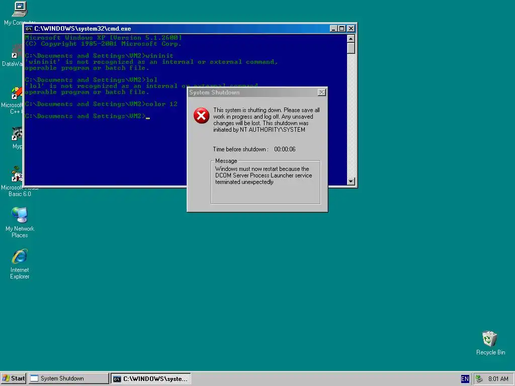Click the 'color 12' command line
Image resolution: width=515 pixels, height=386 pixels.
tap(101, 104)
